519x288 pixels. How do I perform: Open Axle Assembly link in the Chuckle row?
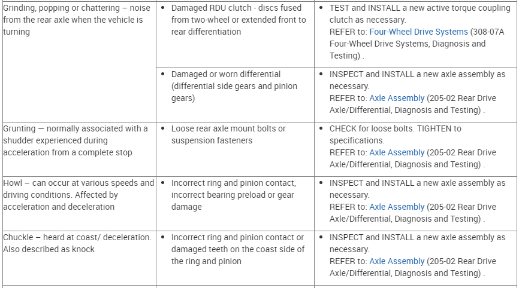pyautogui.click(x=397, y=261)
